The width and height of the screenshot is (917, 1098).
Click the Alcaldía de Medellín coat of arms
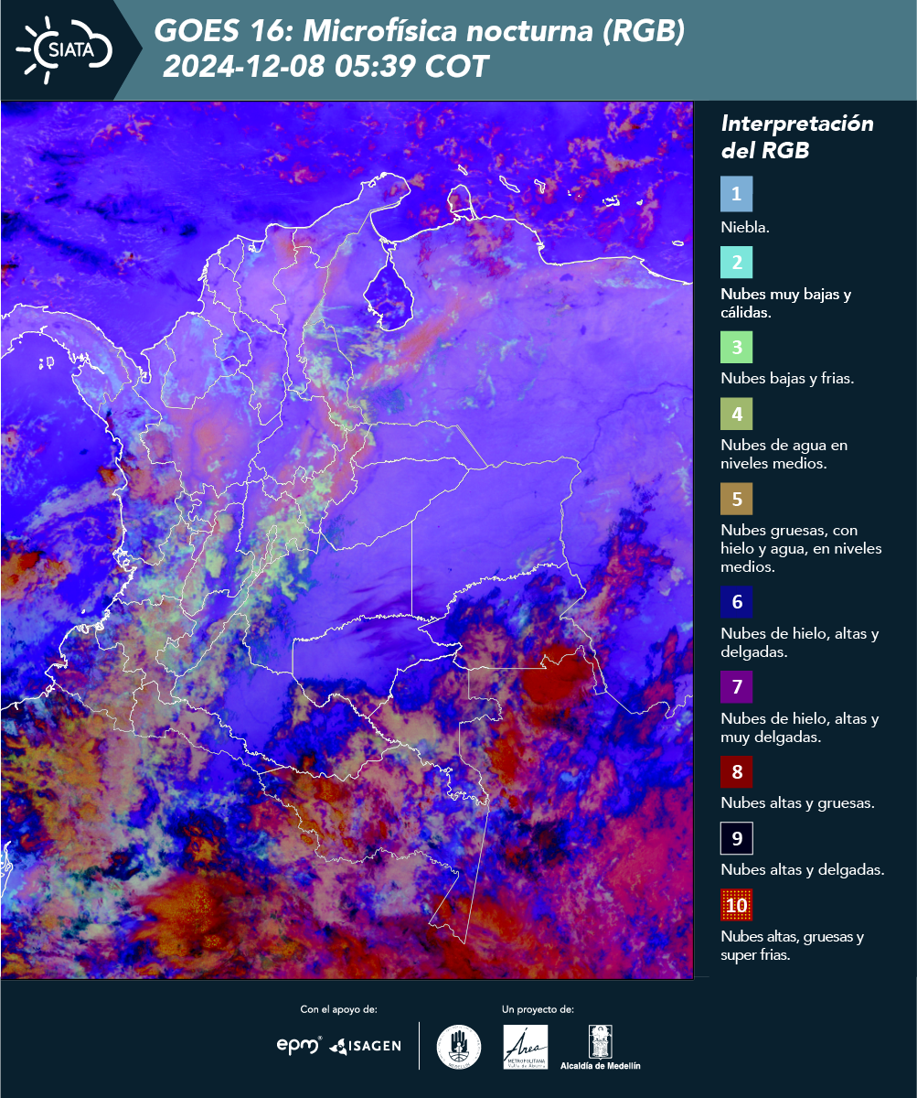point(601,1041)
